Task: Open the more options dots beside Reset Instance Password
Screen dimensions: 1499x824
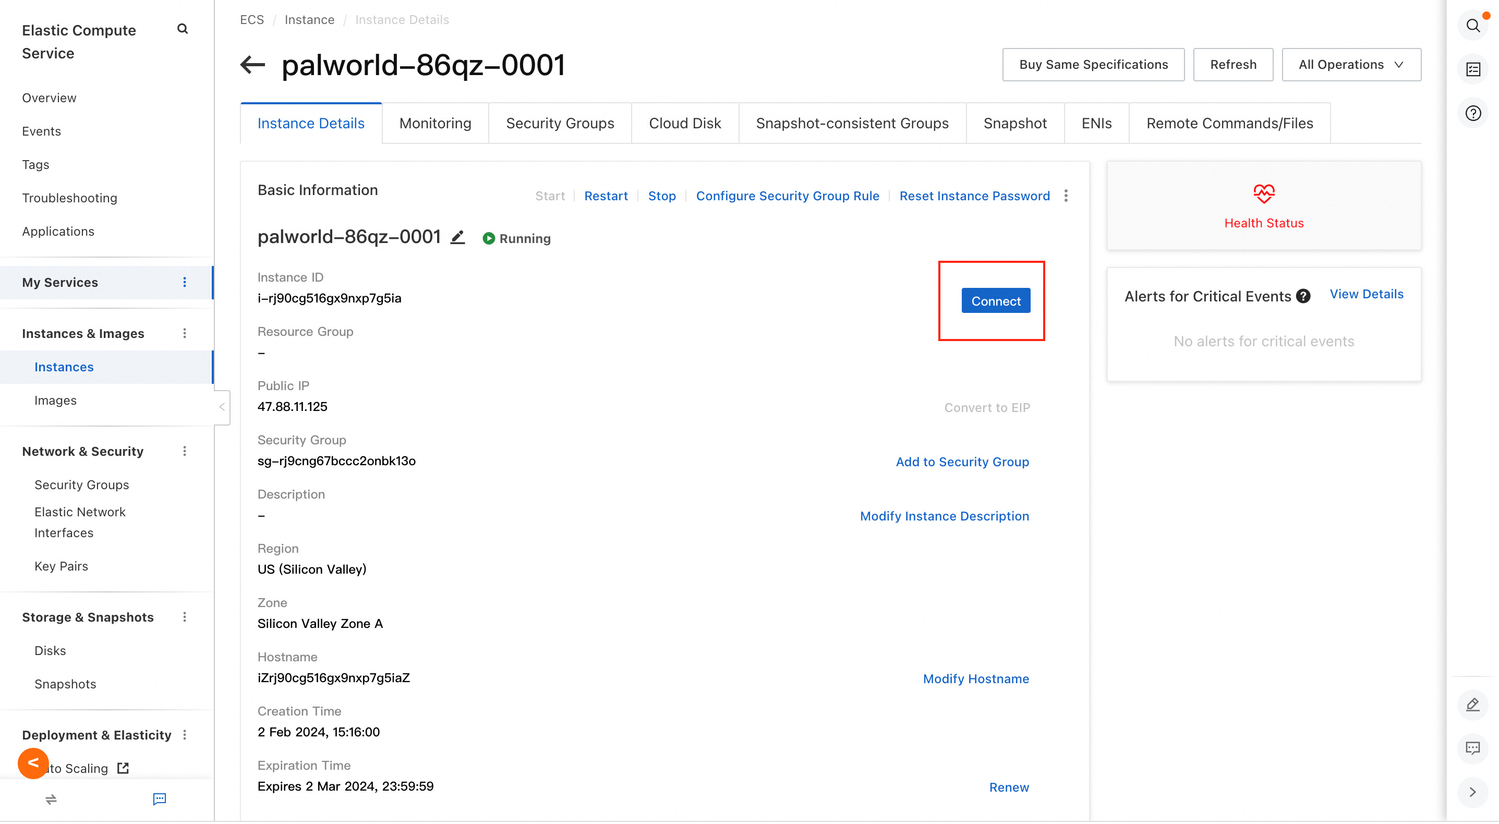Action: [1066, 196]
